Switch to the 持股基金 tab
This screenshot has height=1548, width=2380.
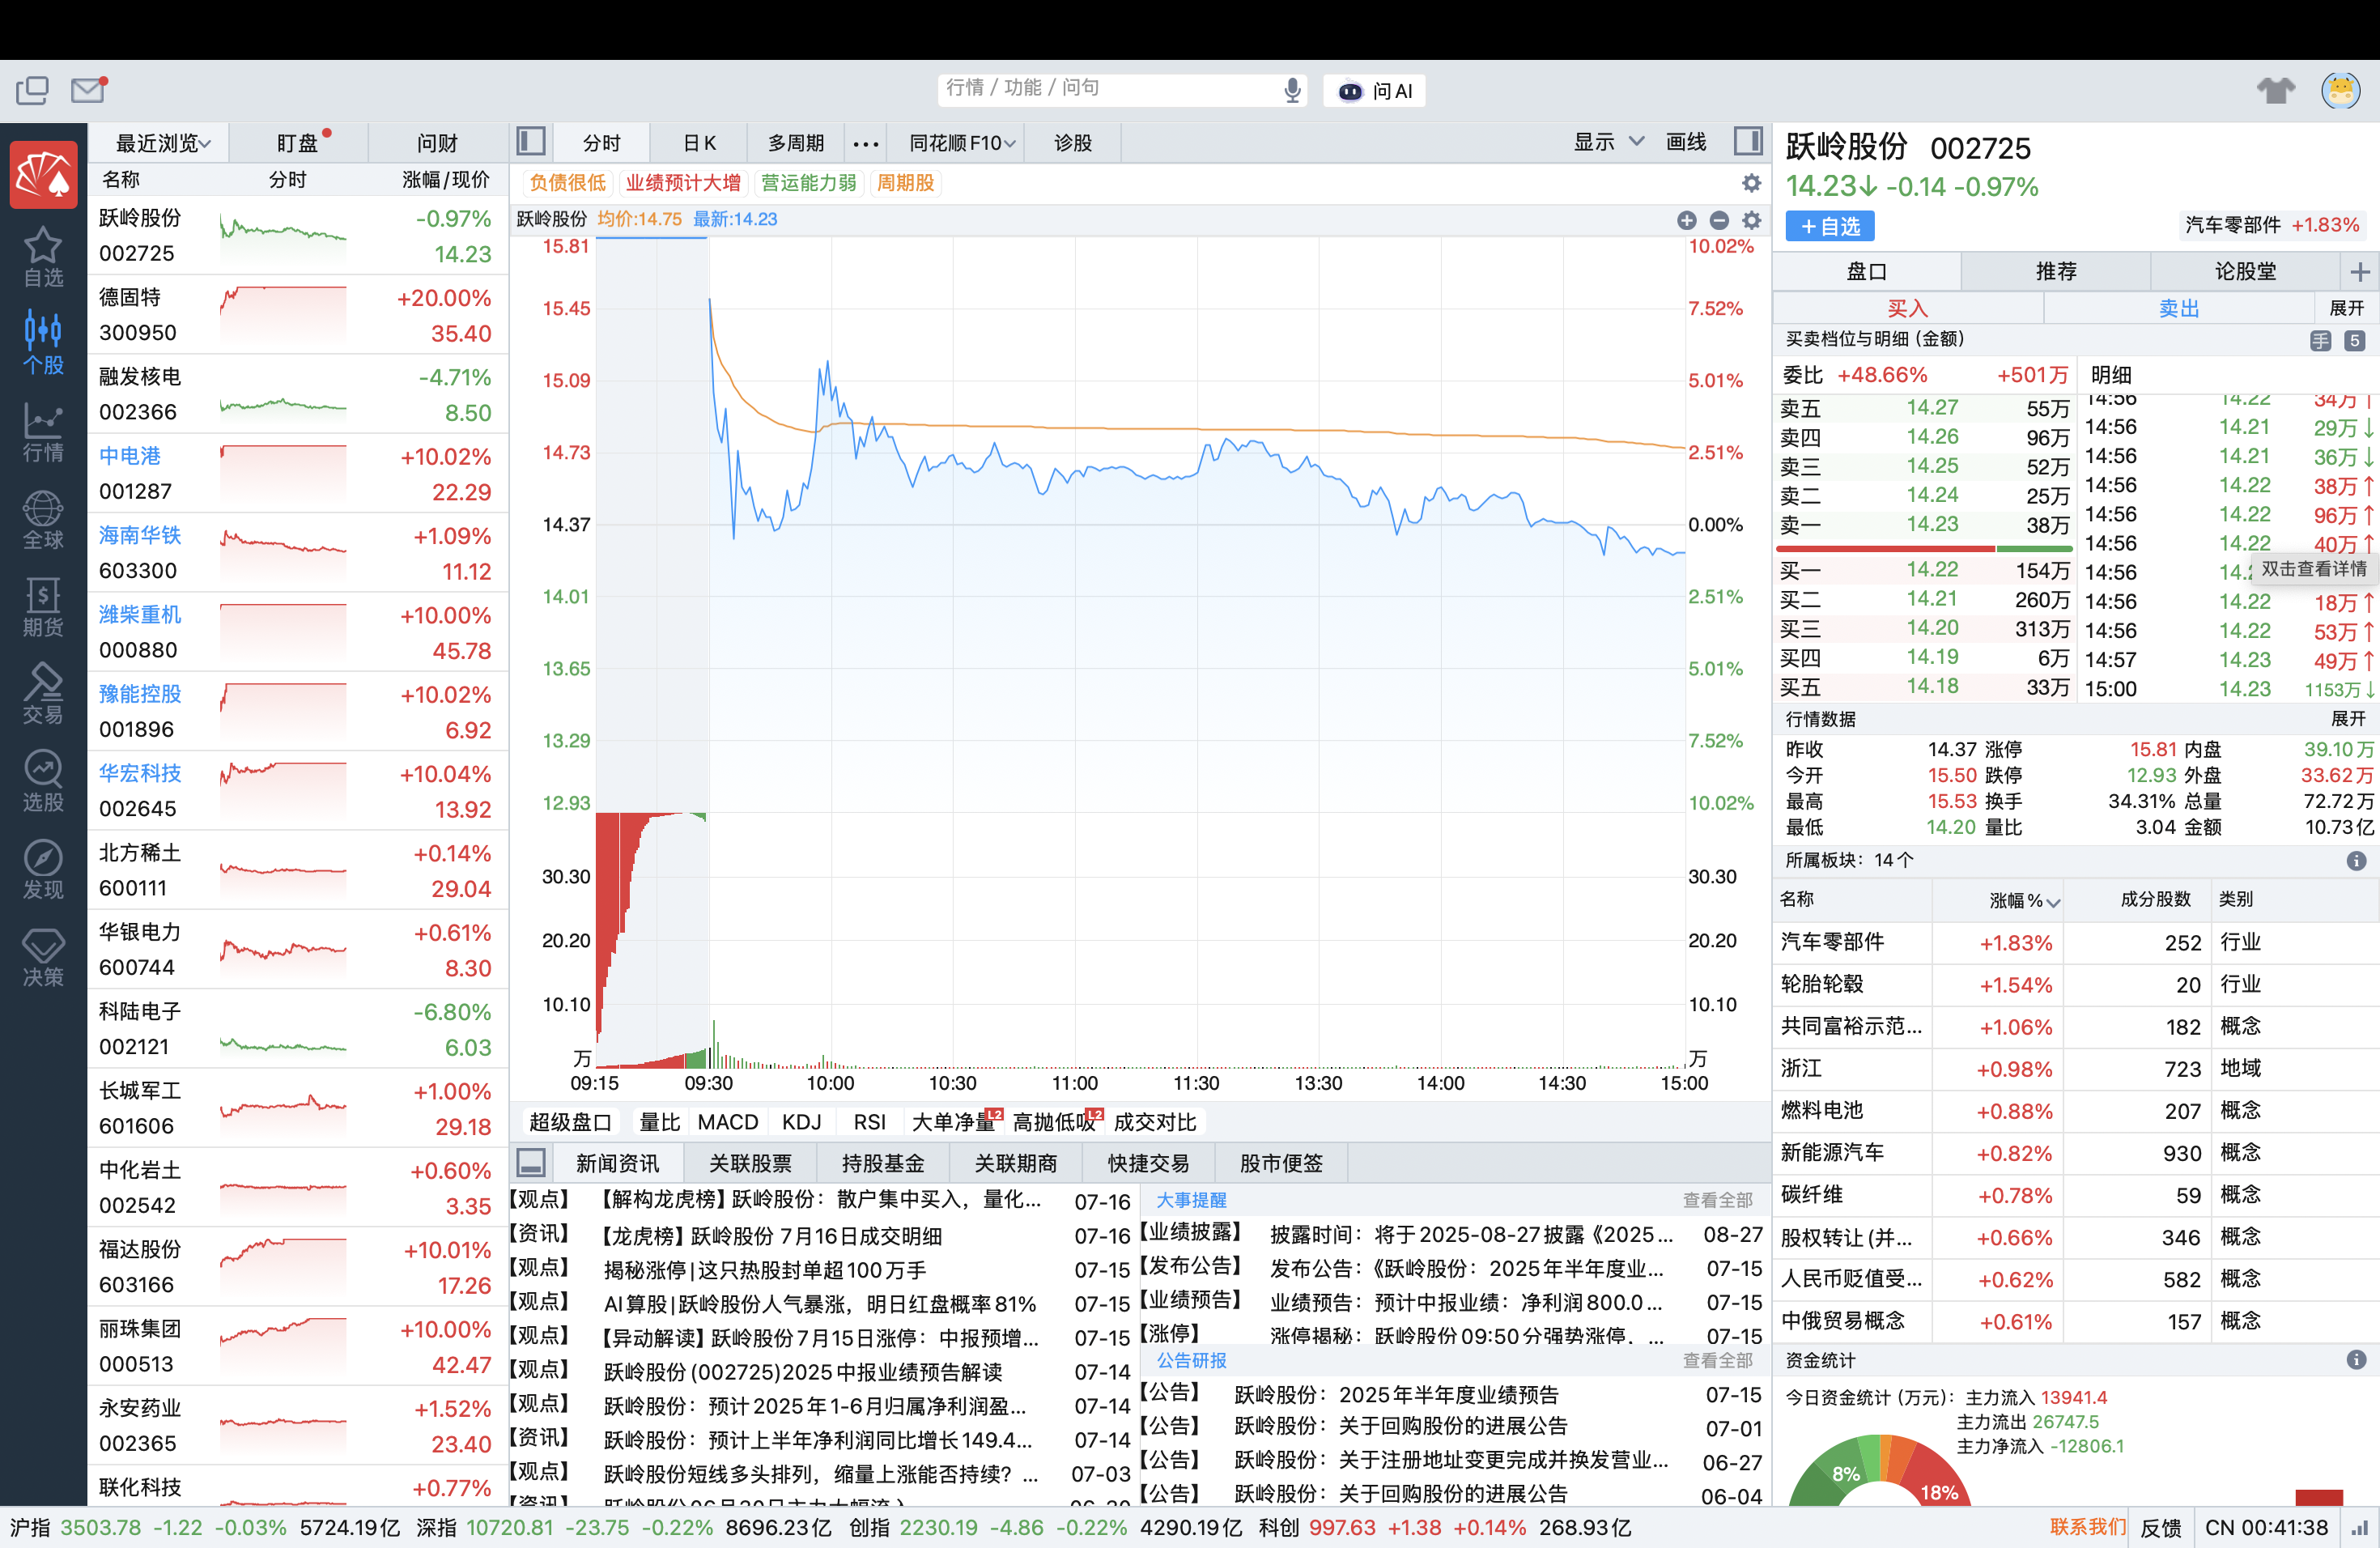pos(882,1163)
